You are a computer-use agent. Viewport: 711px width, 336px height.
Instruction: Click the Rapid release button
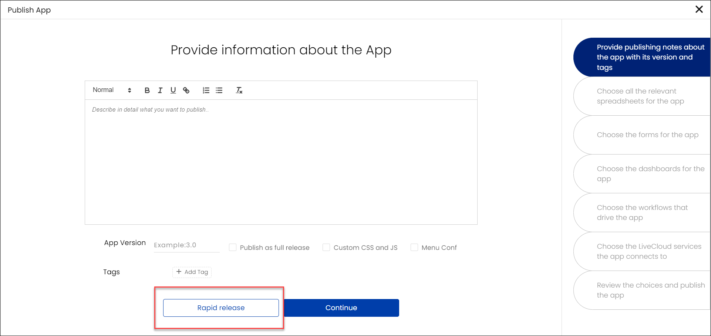221,308
